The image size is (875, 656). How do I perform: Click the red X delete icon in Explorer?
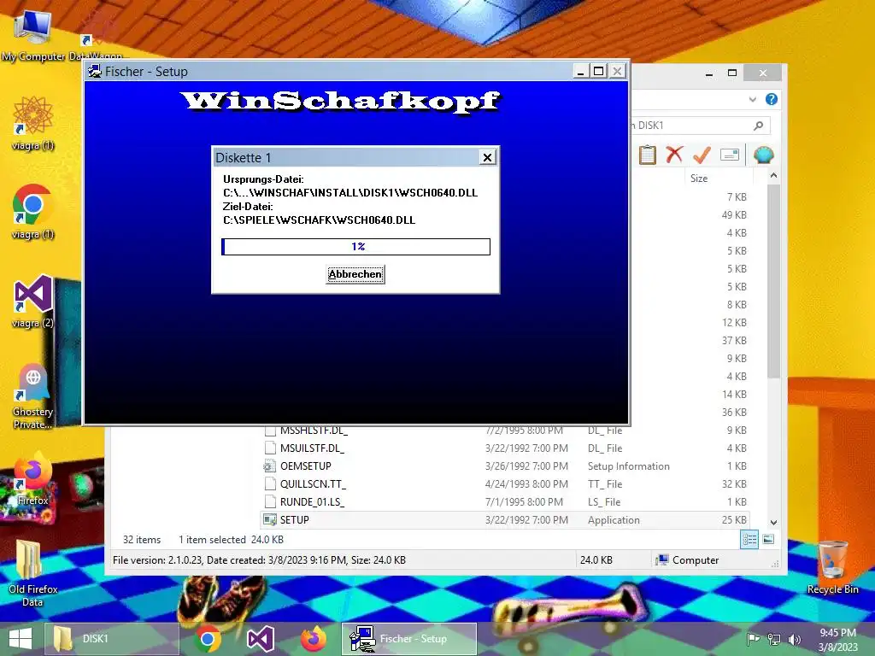tap(674, 155)
